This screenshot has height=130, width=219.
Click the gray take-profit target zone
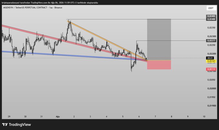coord(159,40)
